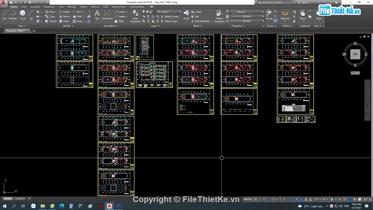This screenshot has width=373, height=210.
Task: Select the Dimension tool
Action: [107, 15]
